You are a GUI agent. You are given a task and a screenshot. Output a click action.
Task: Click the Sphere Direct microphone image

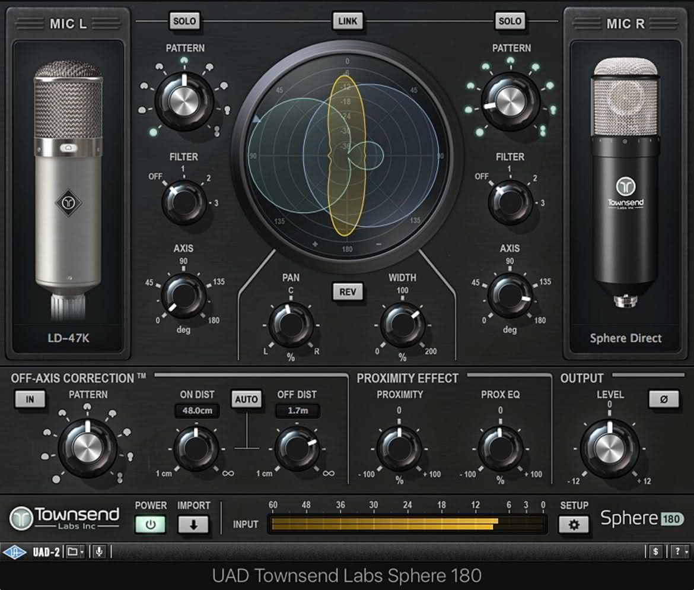point(625,182)
